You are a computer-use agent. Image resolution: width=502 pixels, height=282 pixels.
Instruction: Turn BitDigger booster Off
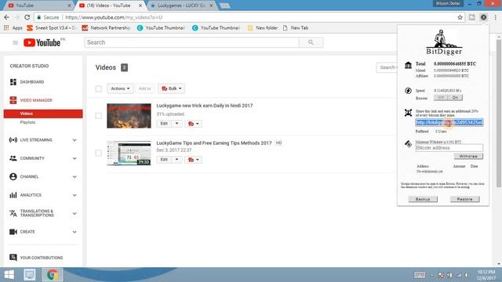441,97
